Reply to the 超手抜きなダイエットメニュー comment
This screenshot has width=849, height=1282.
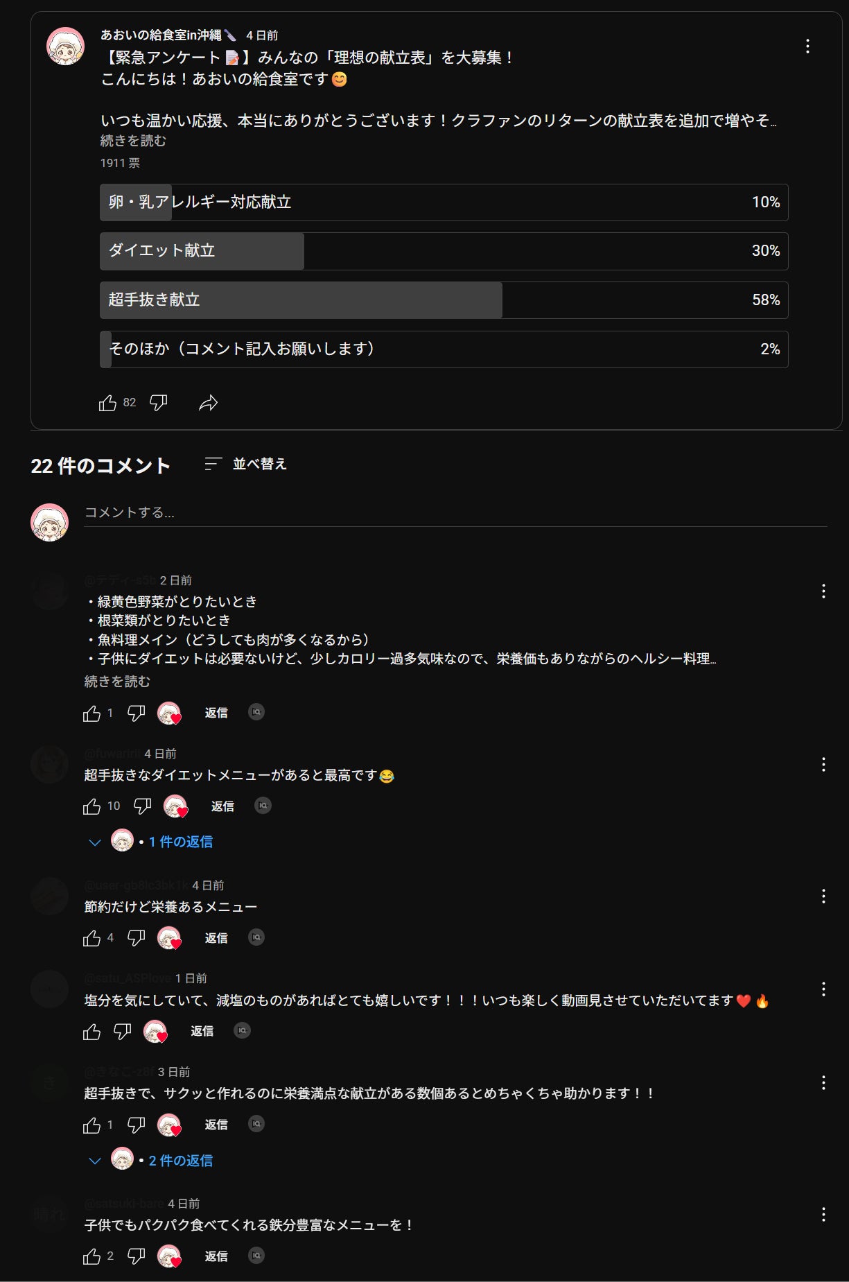[x=222, y=806]
